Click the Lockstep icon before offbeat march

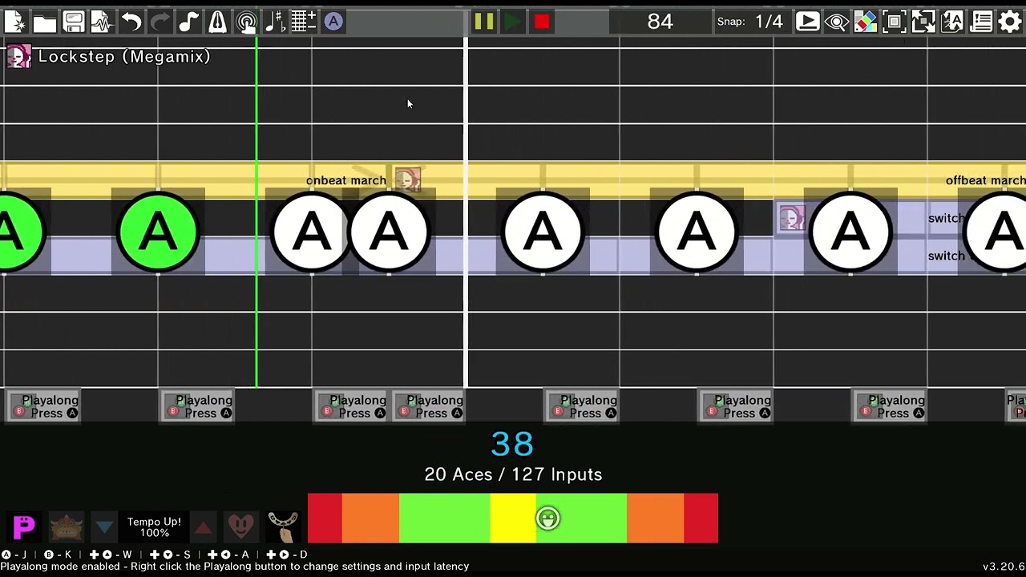pos(792,218)
